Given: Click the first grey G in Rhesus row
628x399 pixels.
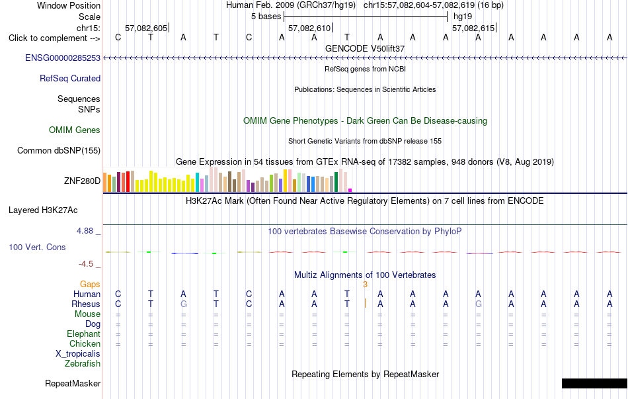Looking at the screenshot, I should point(183,304).
